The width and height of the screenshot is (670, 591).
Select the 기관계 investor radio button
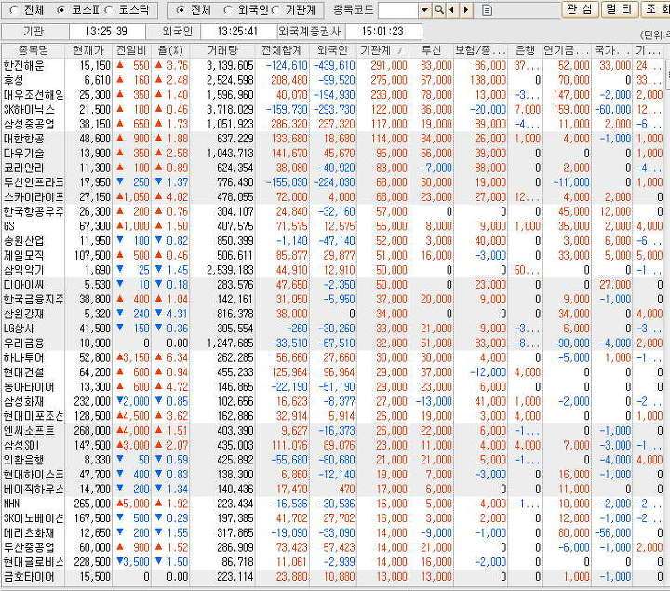(275, 10)
